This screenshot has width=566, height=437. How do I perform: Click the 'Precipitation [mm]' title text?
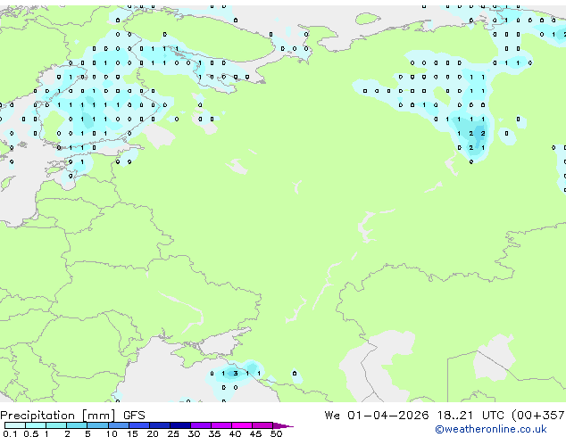[x=58, y=416]
